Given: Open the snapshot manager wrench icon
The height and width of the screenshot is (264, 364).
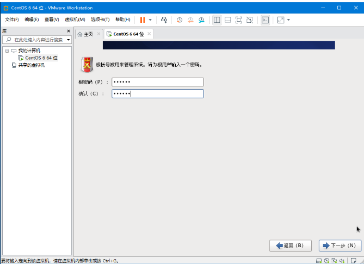Looking at the screenshot, I should pos(201,20).
